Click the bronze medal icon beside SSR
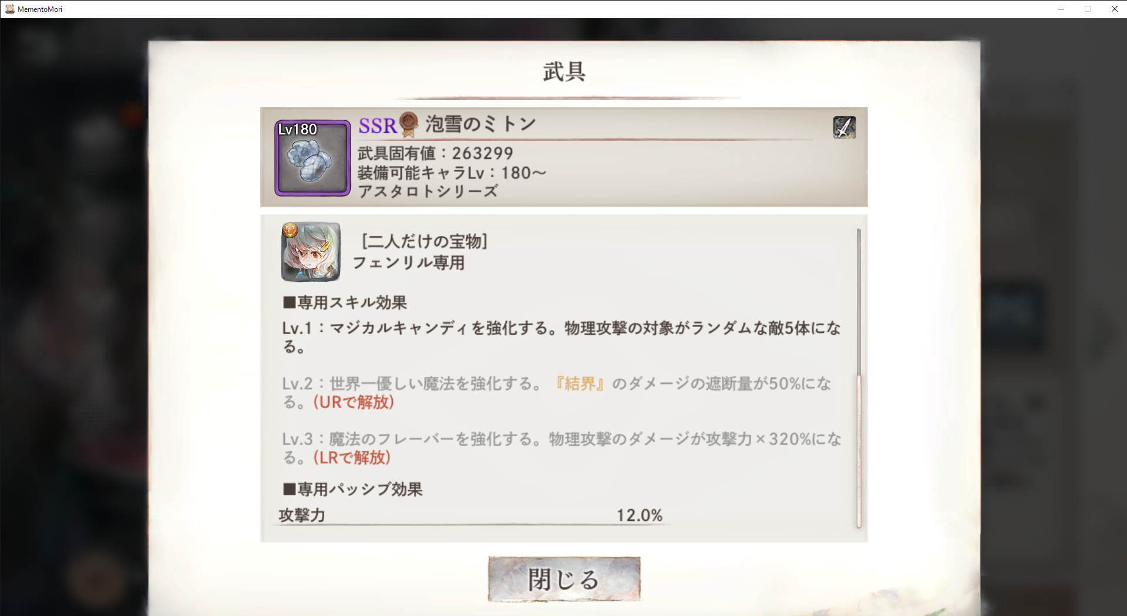Image resolution: width=1127 pixels, height=616 pixels. click(409, 124)
